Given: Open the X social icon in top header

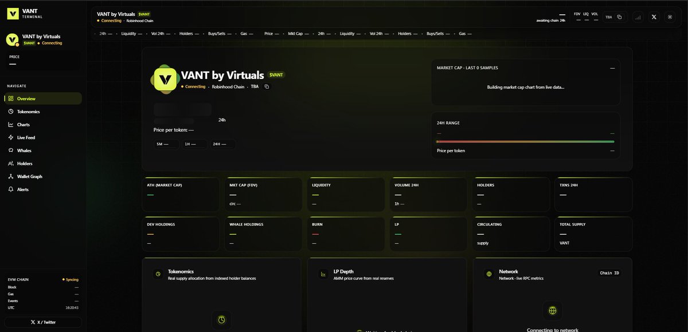Looking at the screenshot, I should [x=654, y=17].
